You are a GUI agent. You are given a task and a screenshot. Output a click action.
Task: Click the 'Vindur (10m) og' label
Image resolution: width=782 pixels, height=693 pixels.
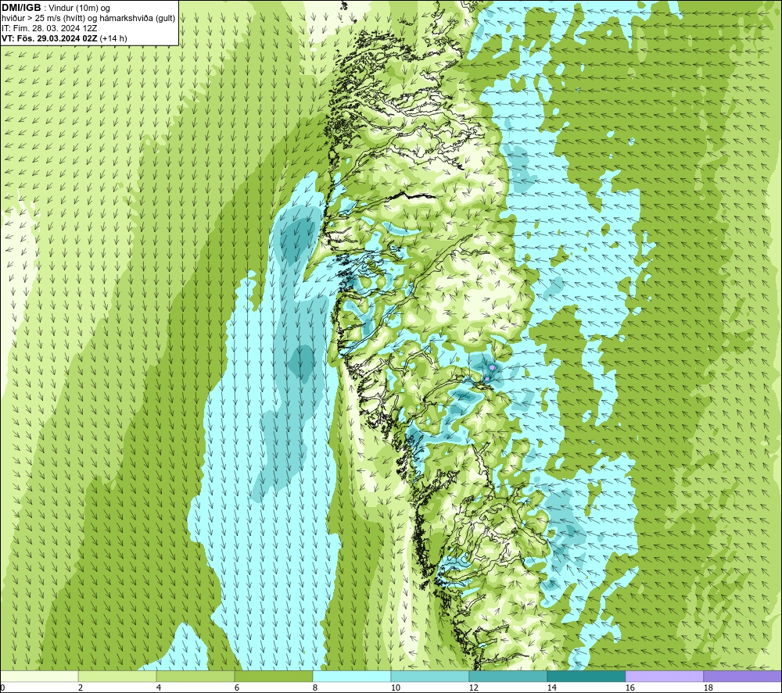pyautogui.click(x=81, y=9)
